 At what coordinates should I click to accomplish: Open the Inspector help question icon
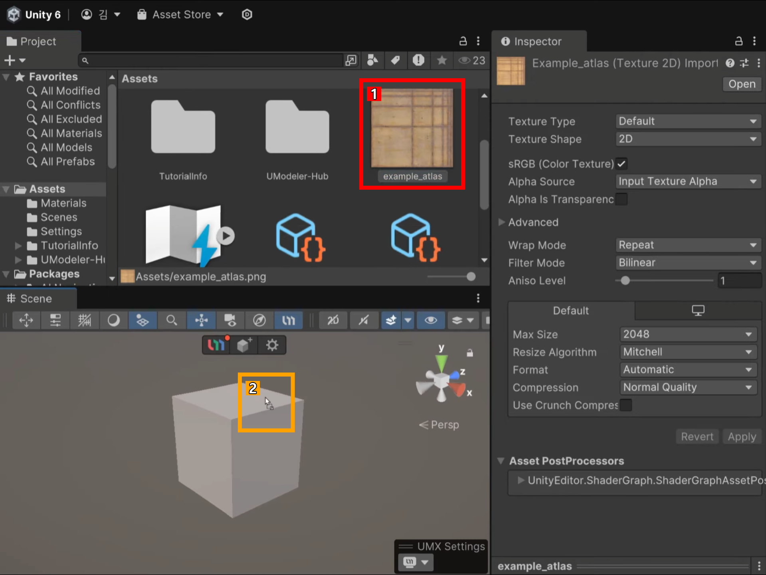[730, 63]
